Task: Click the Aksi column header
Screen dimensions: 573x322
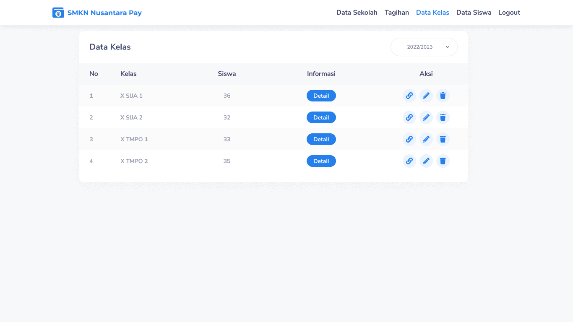Action: 426,74
